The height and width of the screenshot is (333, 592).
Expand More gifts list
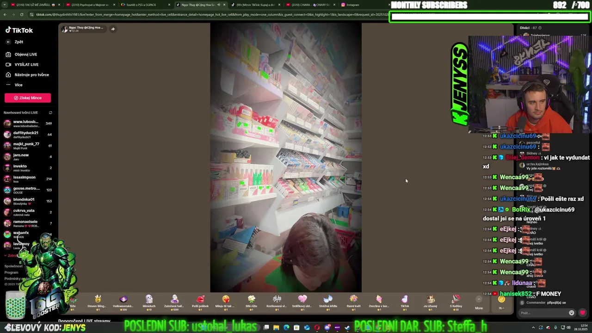pyautogui.click(x=479, y=302)
